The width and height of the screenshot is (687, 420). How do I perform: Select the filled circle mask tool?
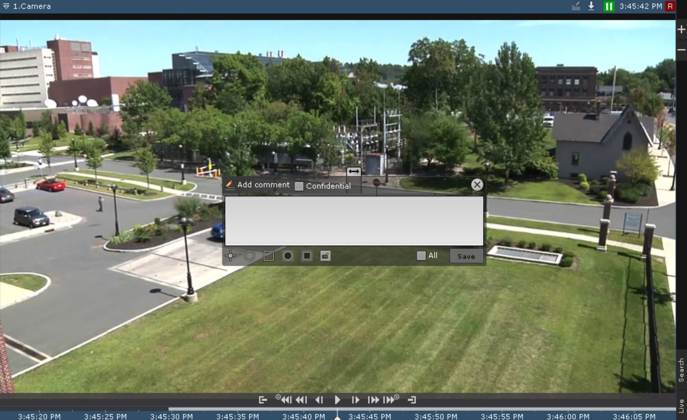click(x=288, y=256)
